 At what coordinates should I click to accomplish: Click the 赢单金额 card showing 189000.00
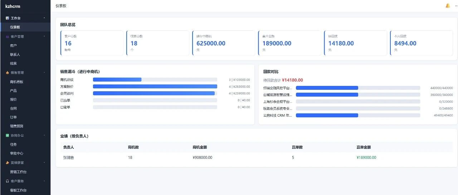(289, 43)
